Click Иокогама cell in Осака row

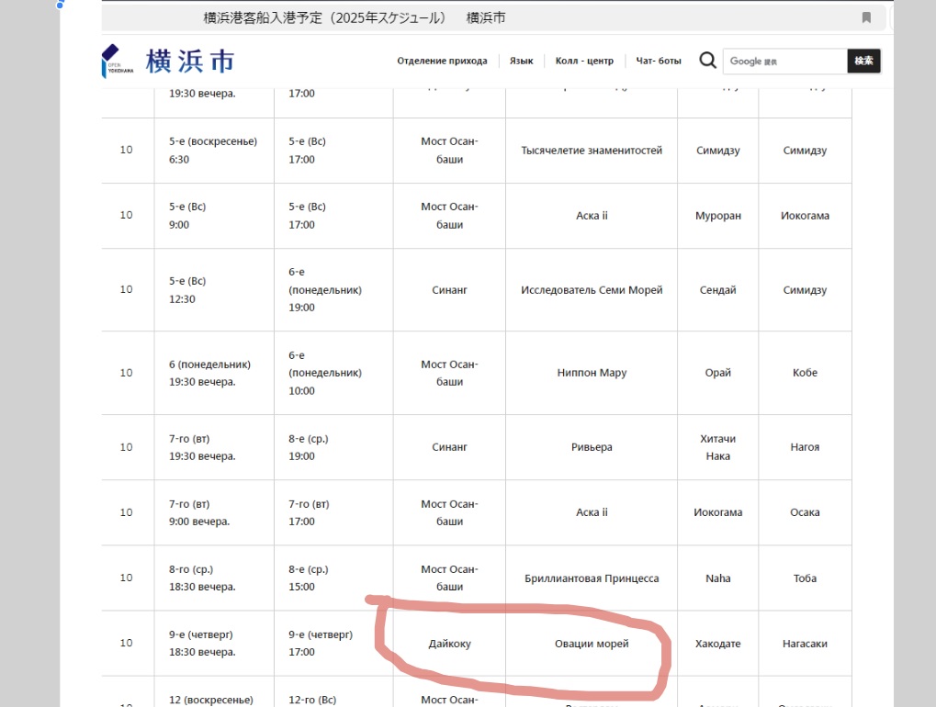pyautogui.click(x=718, y=512)
